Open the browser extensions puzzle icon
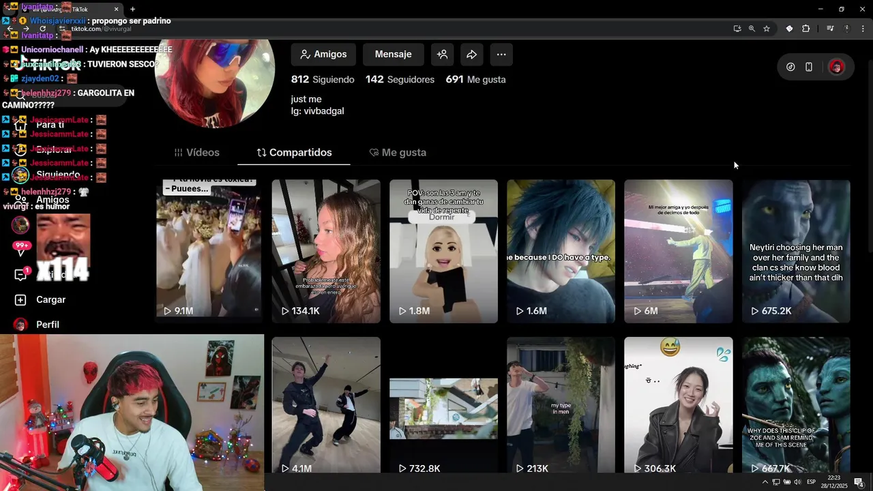Viewport: 873px width, 491px height. coord(805,29)
